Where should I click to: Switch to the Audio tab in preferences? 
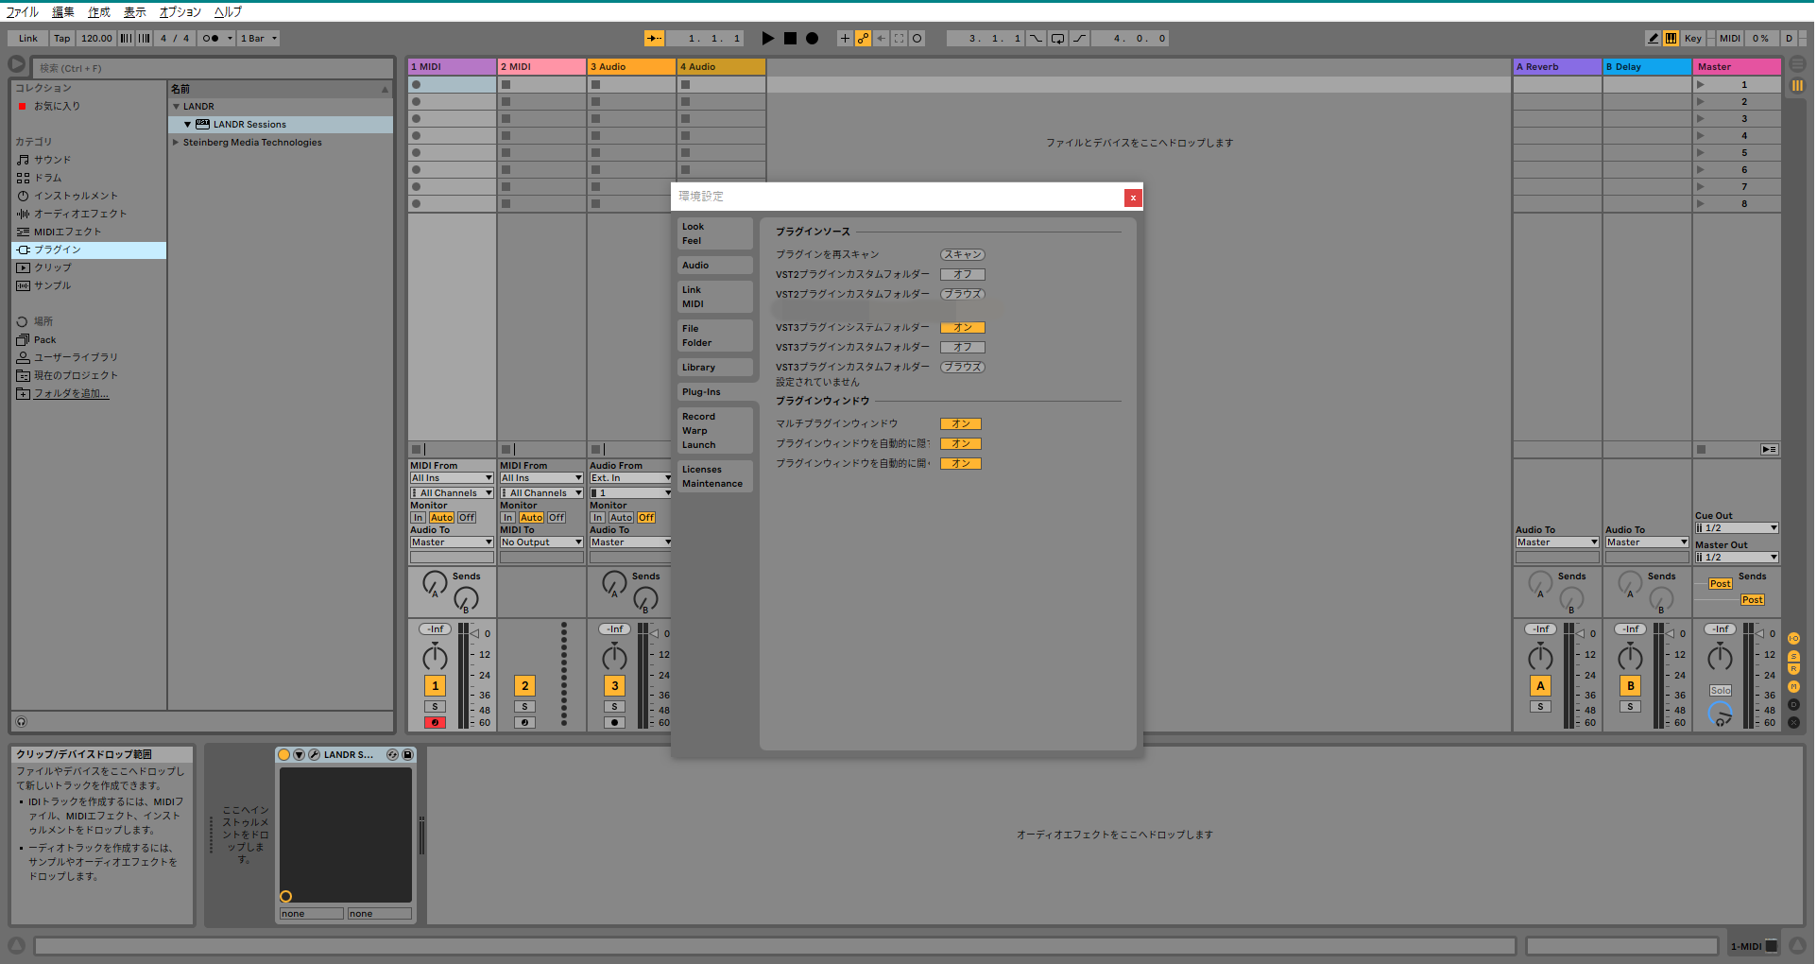(694, 265)
